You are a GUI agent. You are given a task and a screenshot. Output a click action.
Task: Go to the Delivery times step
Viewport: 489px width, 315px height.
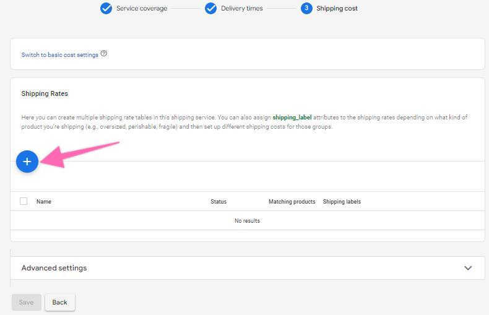242,9
